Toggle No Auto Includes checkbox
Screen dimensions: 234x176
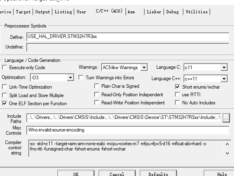coord(177,102)
